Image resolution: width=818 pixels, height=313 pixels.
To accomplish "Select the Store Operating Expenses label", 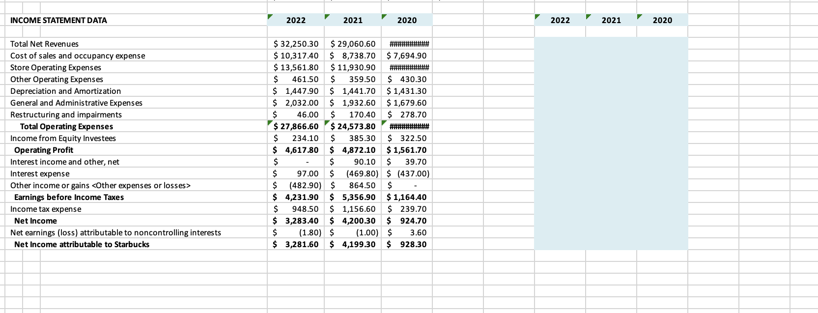I will coord(56,67).
